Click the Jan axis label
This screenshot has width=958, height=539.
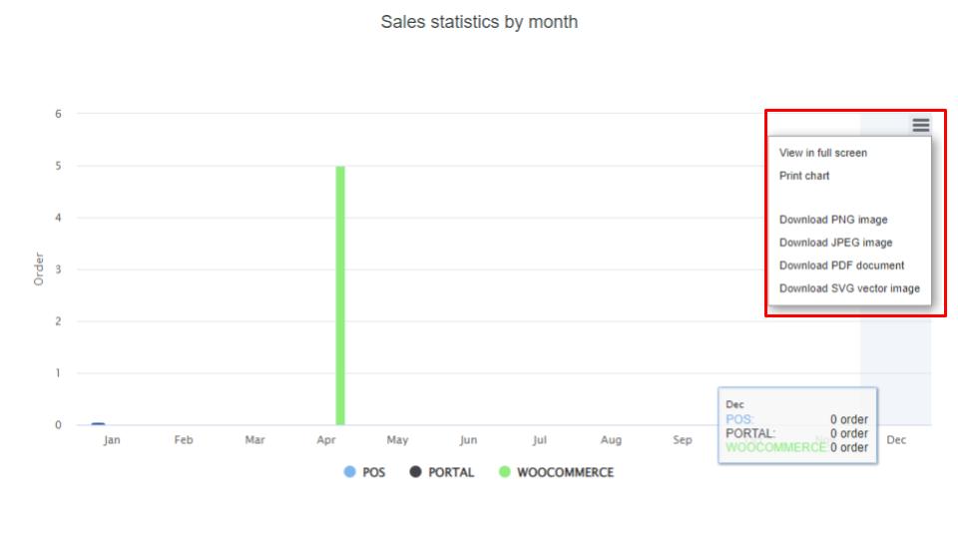tap(112, 440)
